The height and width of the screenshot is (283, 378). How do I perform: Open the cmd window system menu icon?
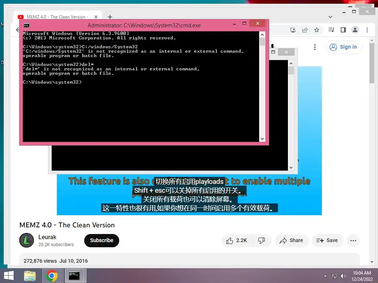click(x=27, y=25)
